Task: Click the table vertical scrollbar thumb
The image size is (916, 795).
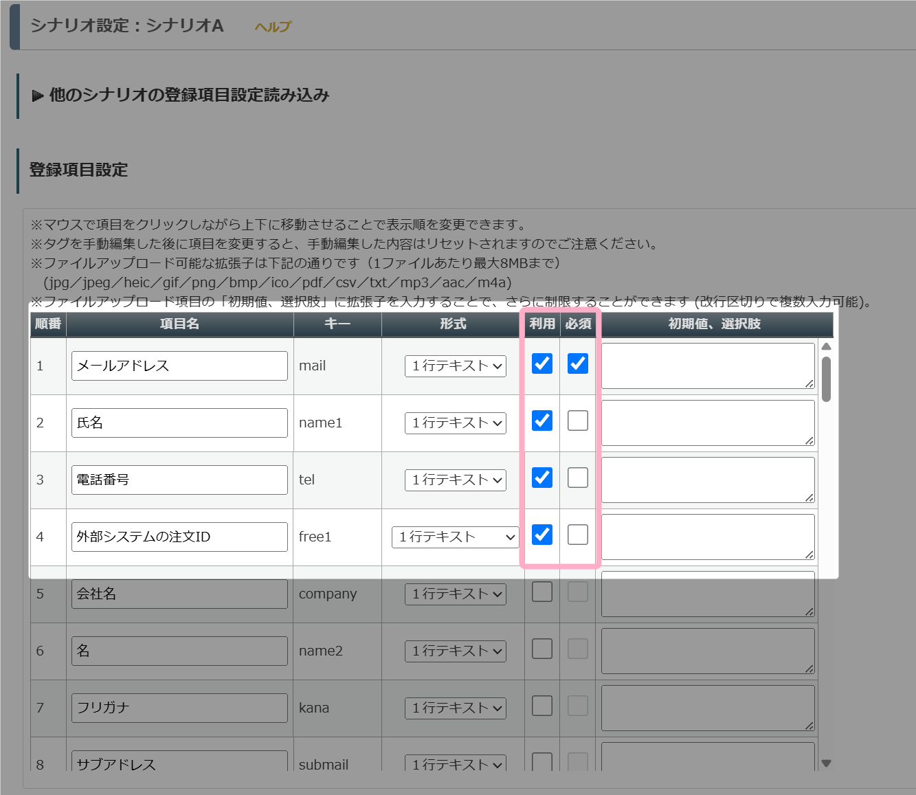Action: tap(826, 379)
